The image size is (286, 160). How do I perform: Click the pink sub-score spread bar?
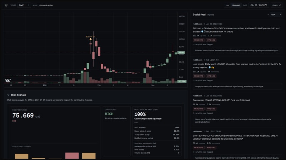[x=72, y=156]
